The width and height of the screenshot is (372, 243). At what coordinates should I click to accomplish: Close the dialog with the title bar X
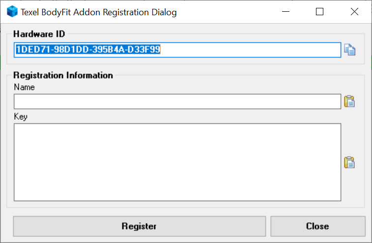354,12
